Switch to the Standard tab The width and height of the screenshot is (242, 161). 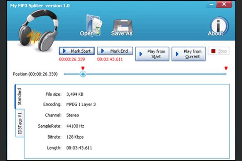pyautogui.click(x=20, y=97)
